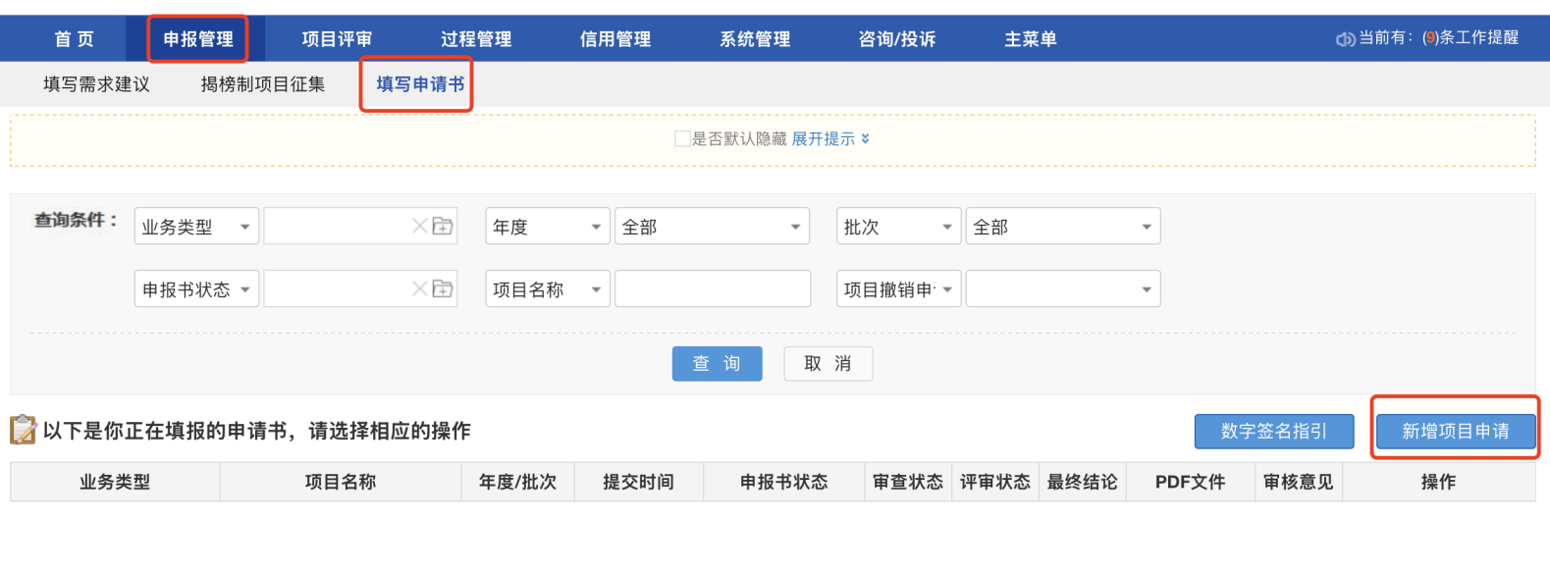This screenshot has width=1550, height=572.
Task: Switch to the 填写需求建议 sub-tab
Action: [x=96, y=84]
